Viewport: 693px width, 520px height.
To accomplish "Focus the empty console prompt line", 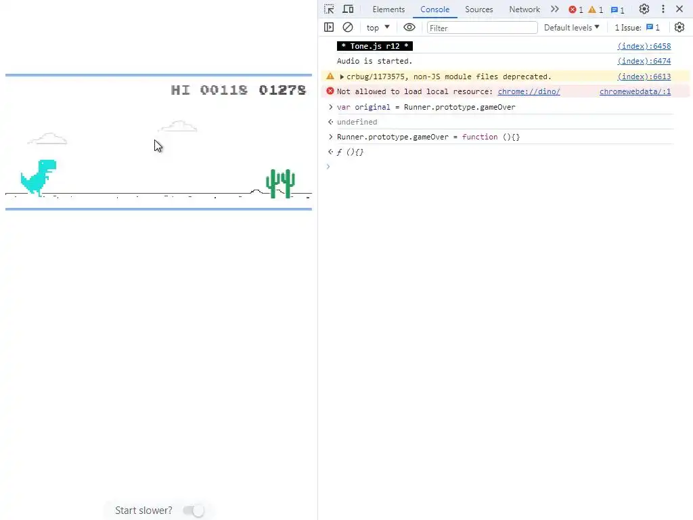I will point(504,167).
